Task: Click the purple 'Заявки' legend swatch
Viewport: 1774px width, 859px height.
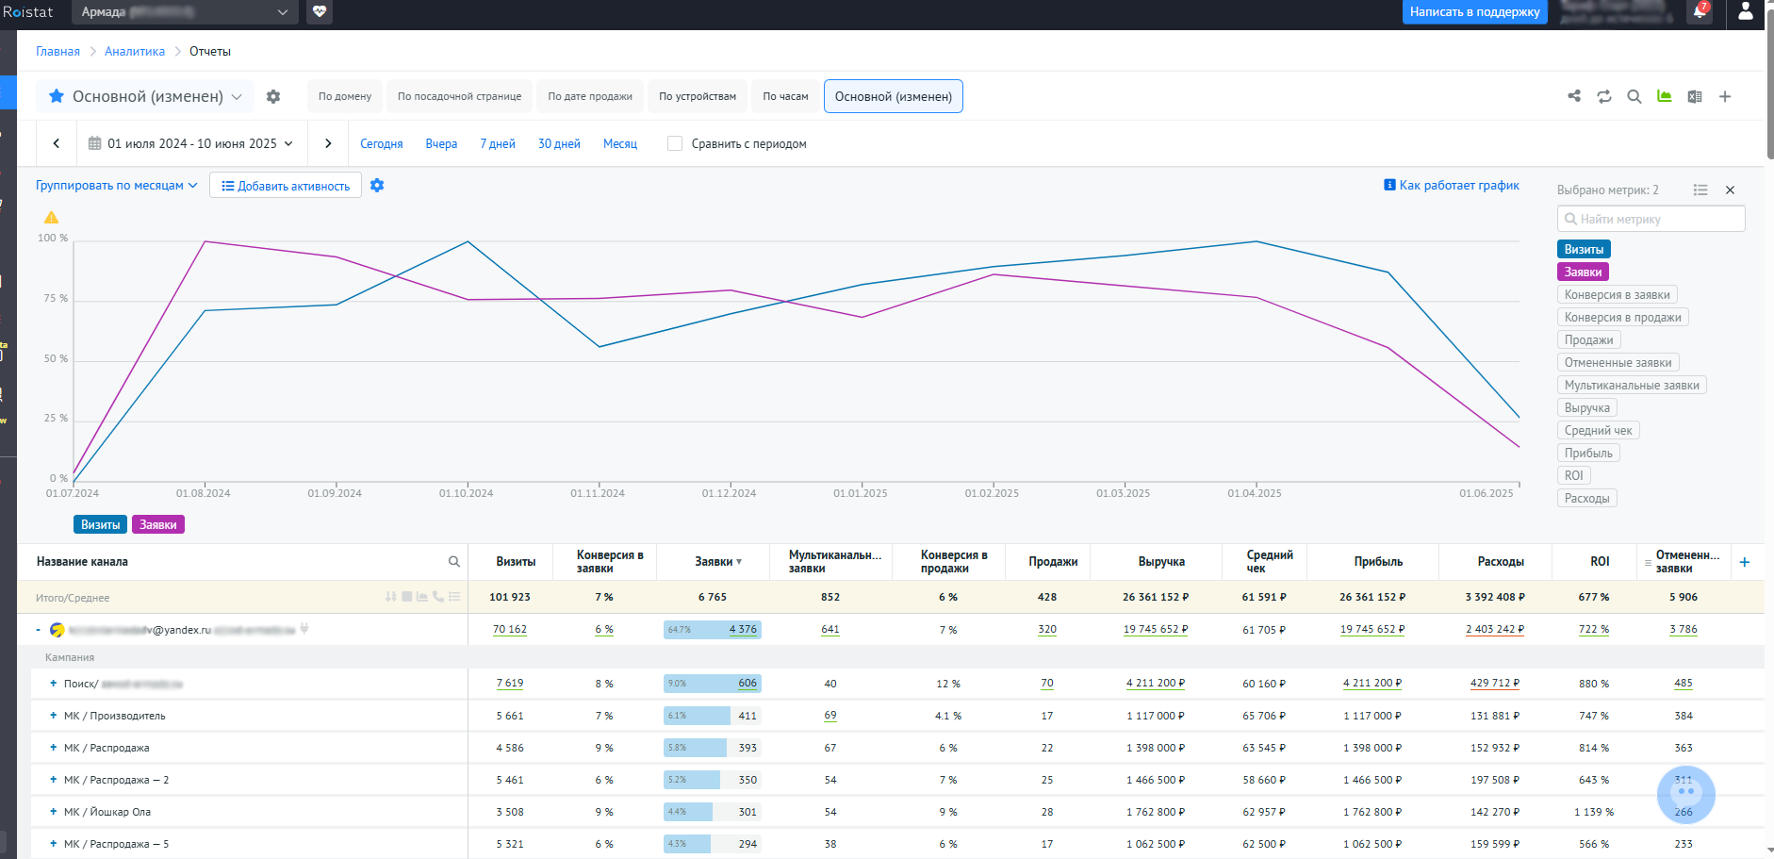Action: point(157,525)
